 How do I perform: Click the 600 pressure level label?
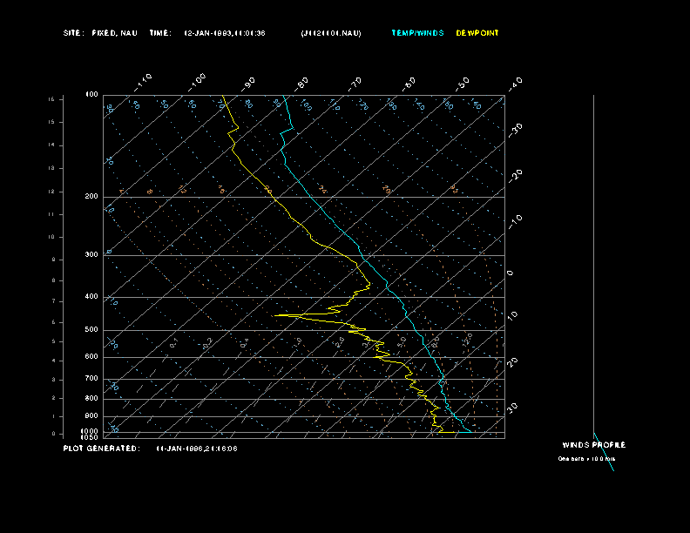91,357
